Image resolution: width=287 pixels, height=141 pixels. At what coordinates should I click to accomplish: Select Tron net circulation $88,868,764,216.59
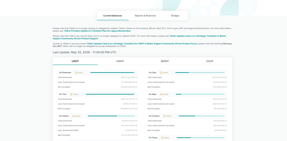click(x=129, y=109)
